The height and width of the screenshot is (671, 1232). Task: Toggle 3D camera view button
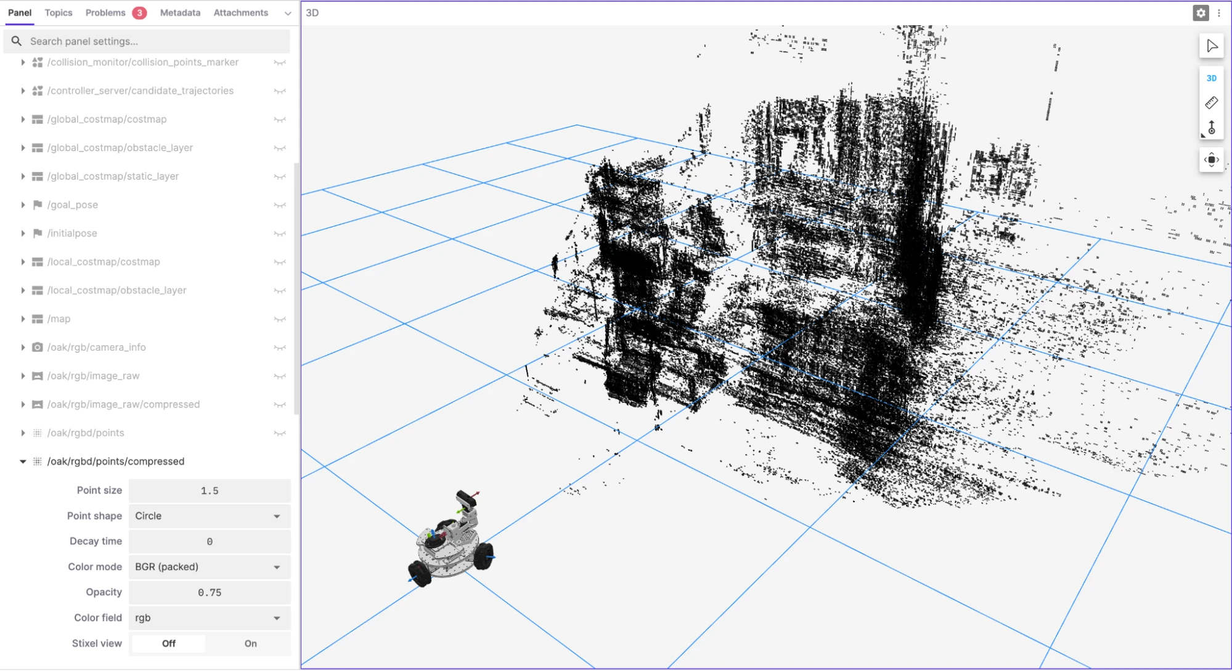coord(1212,78)
